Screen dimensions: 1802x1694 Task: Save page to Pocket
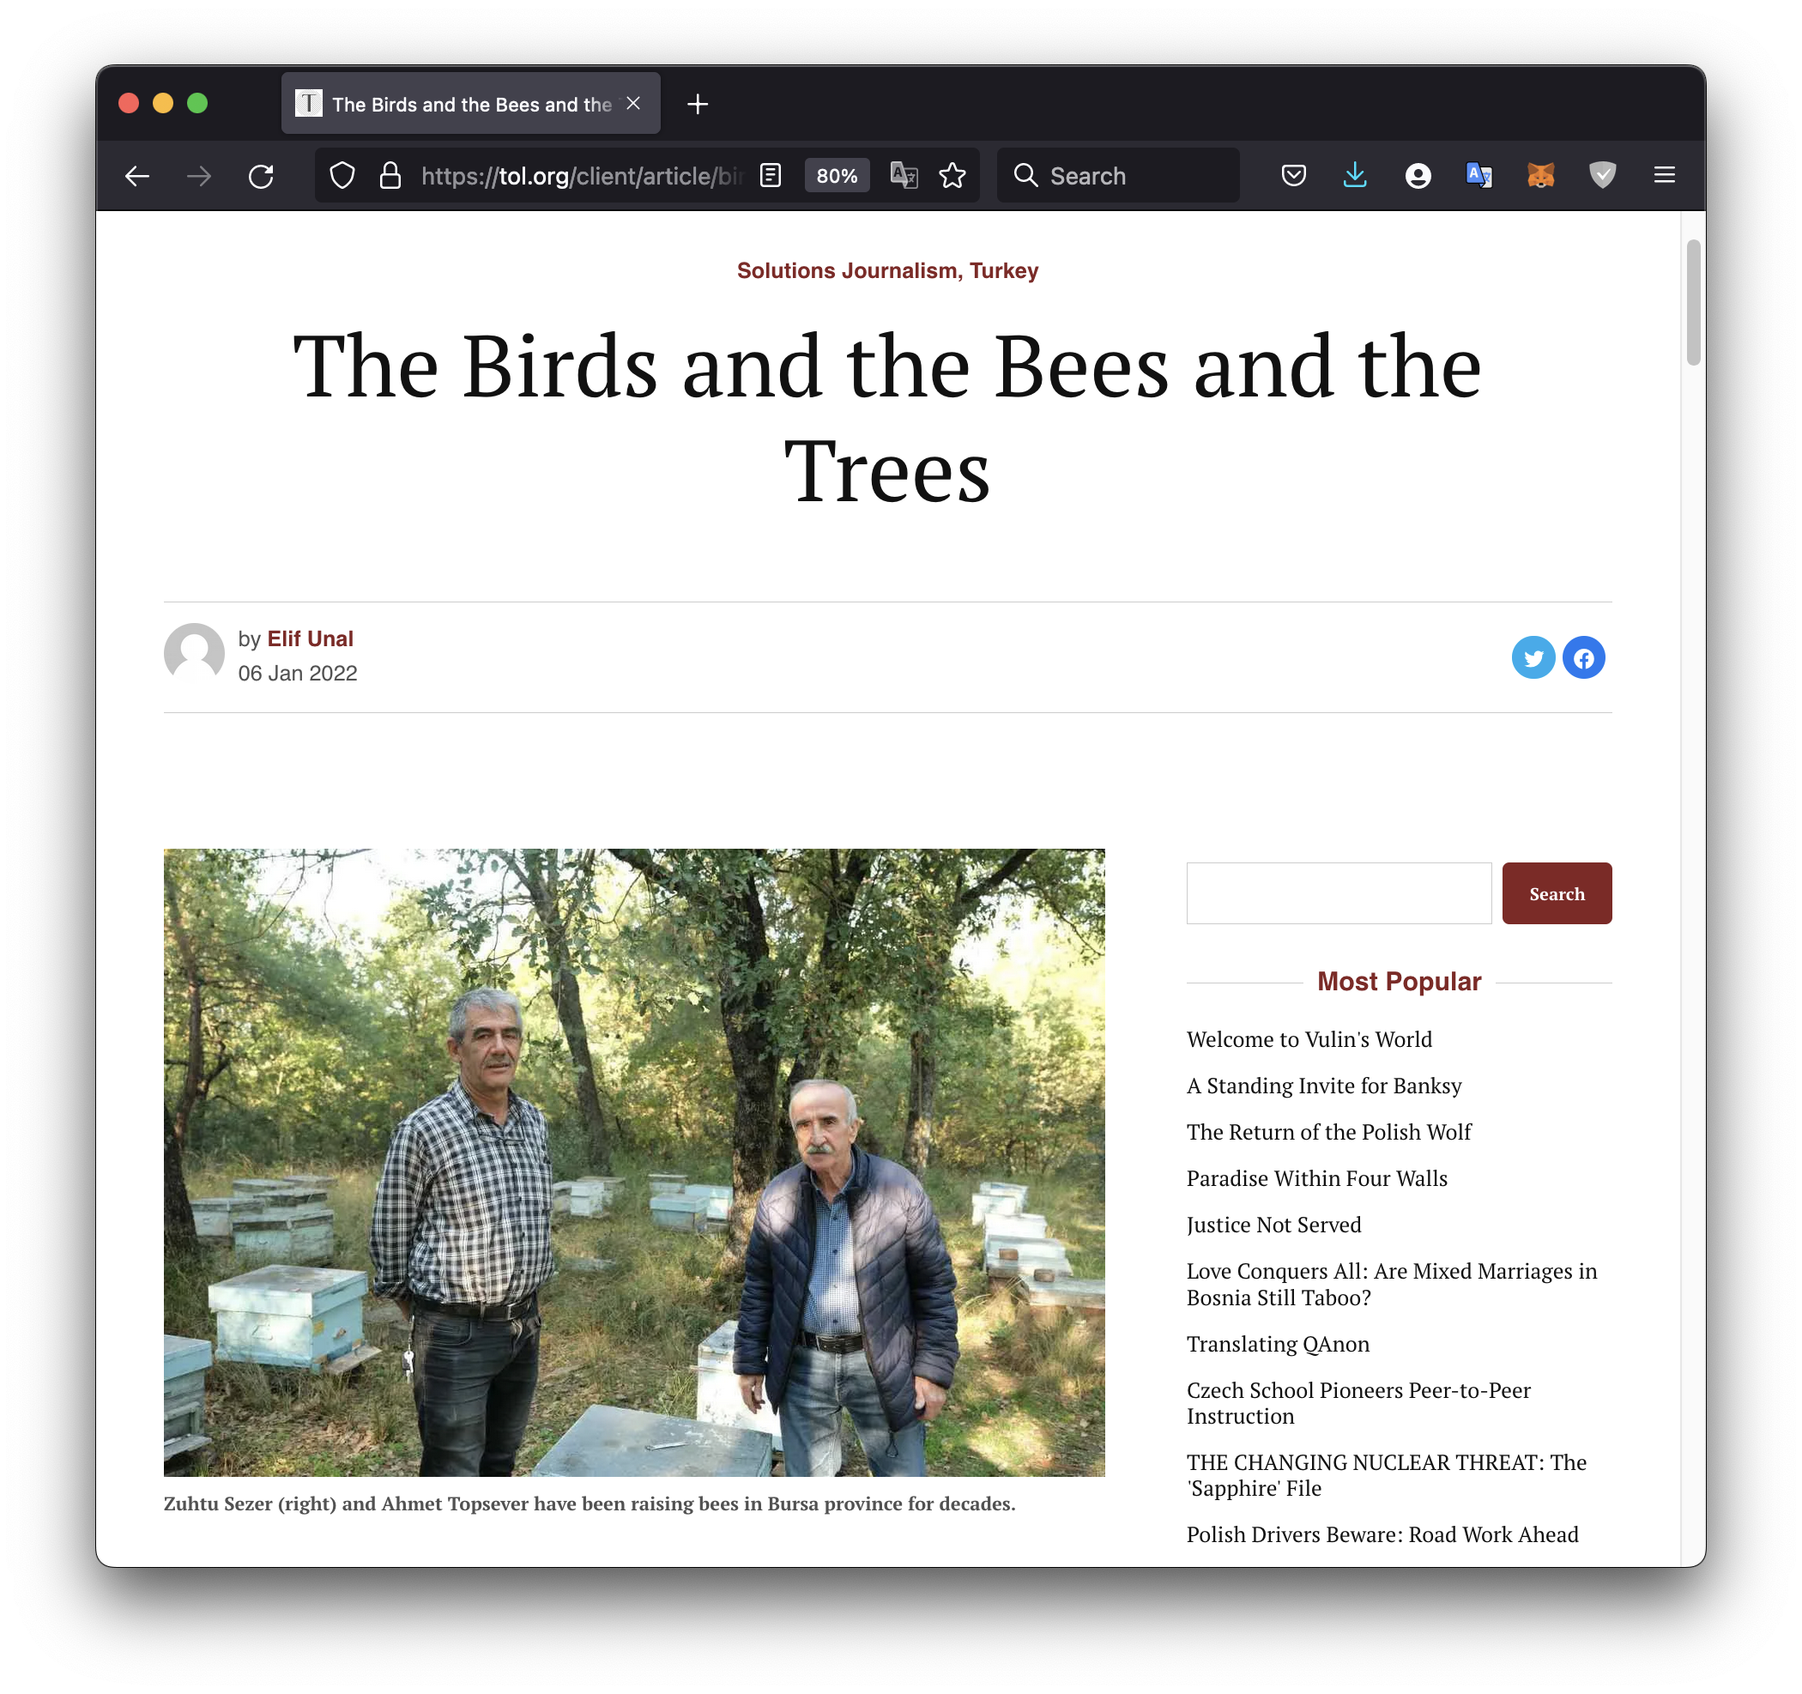pyautogui.click(x=1293, y=176)
